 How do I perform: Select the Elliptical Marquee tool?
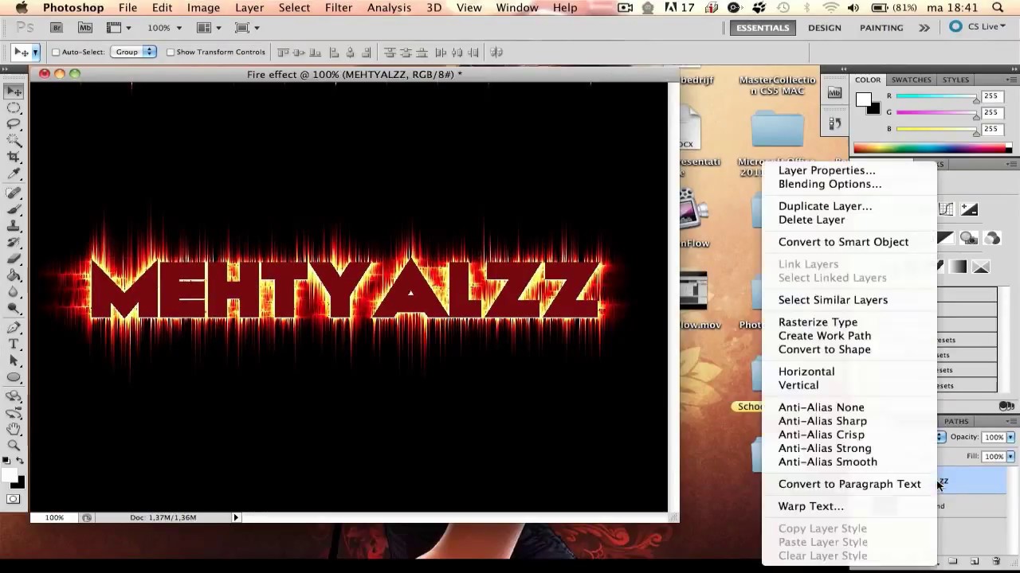(x=14, y=108)
